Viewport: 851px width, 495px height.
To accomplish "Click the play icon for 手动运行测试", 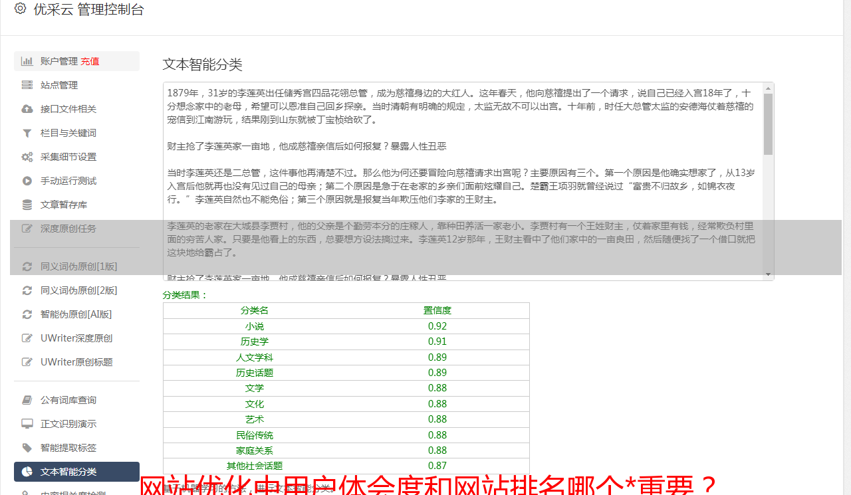I will tap(27, 181).
